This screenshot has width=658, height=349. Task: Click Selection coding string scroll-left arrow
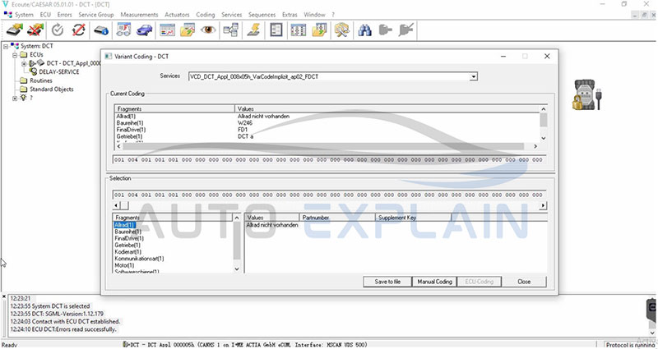pos(117,206)
